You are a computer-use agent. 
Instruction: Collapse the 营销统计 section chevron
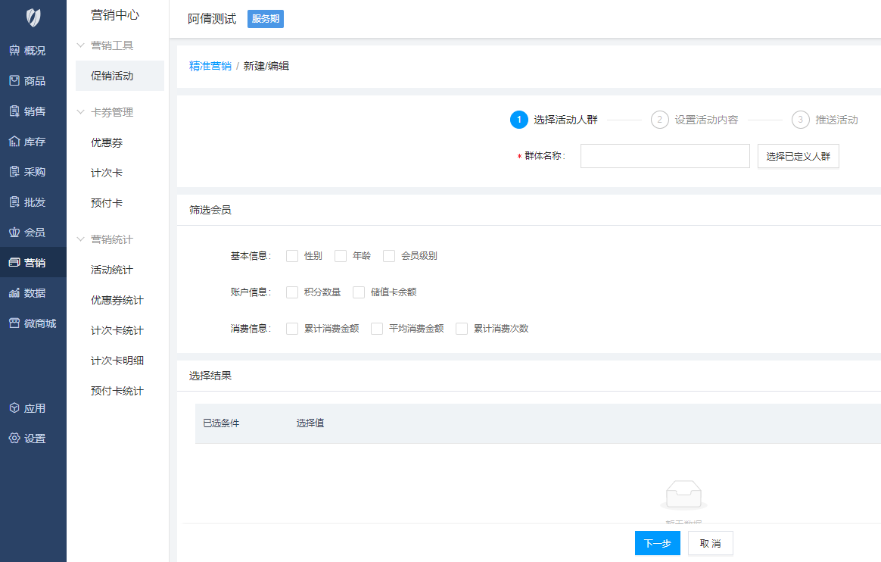click(x=81, y=239)
